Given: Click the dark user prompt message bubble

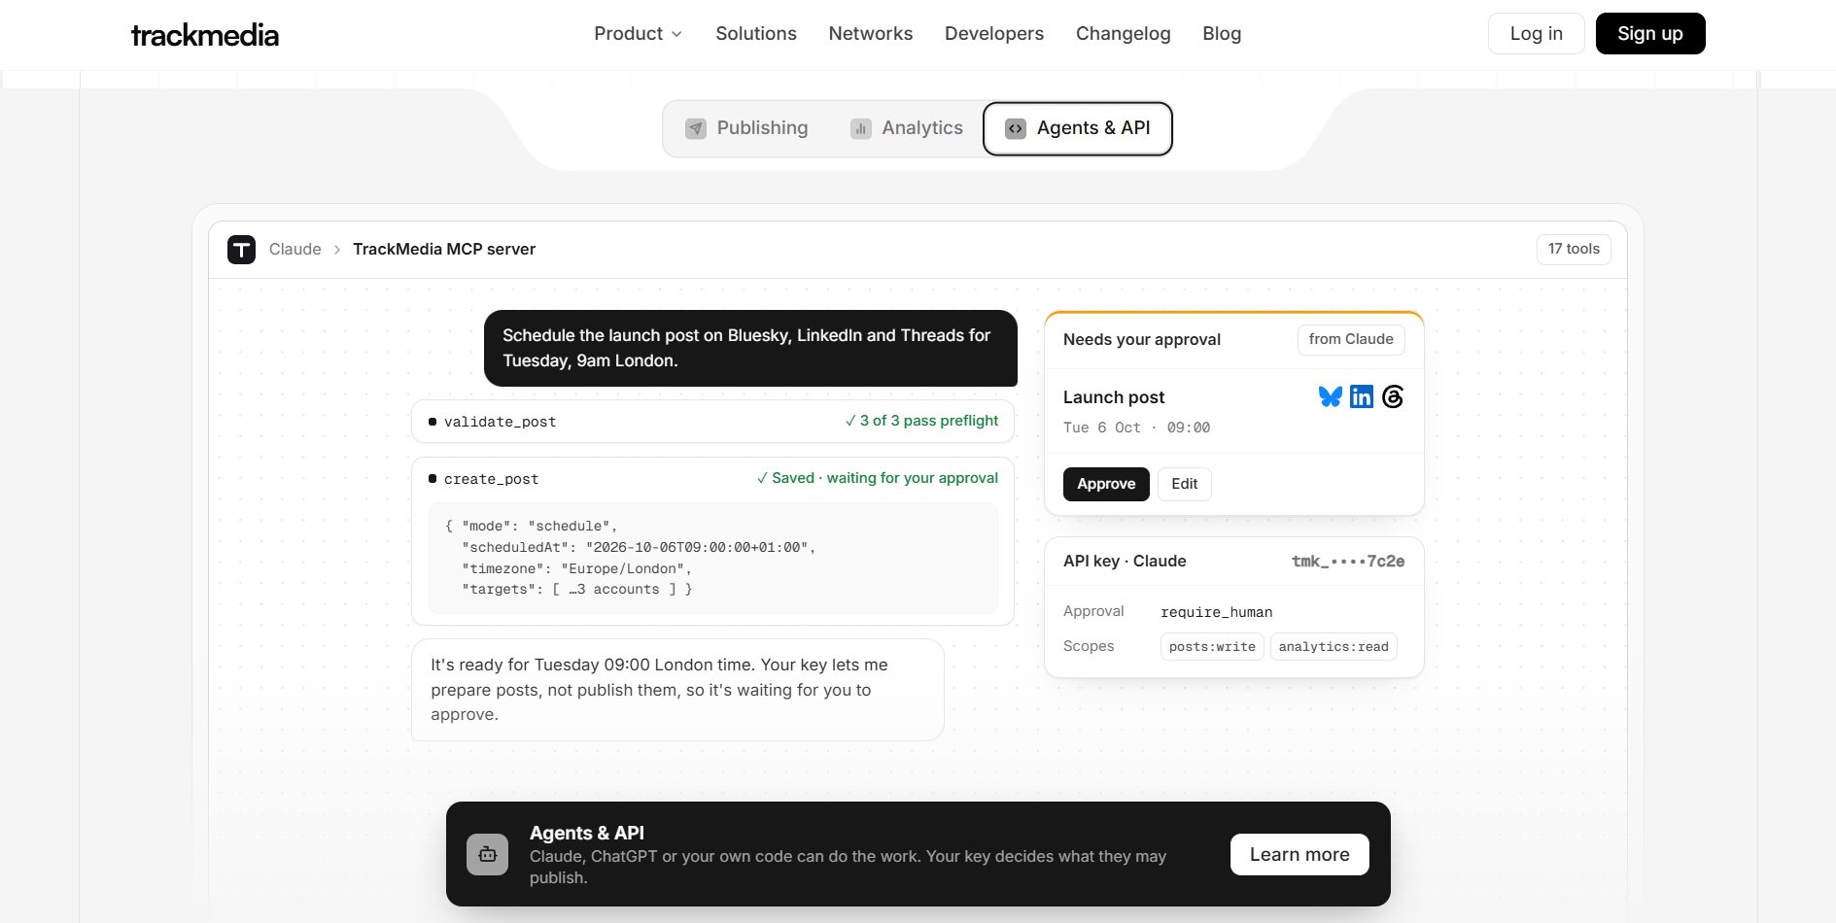Looking at the screenshot, I should [750, 348].
